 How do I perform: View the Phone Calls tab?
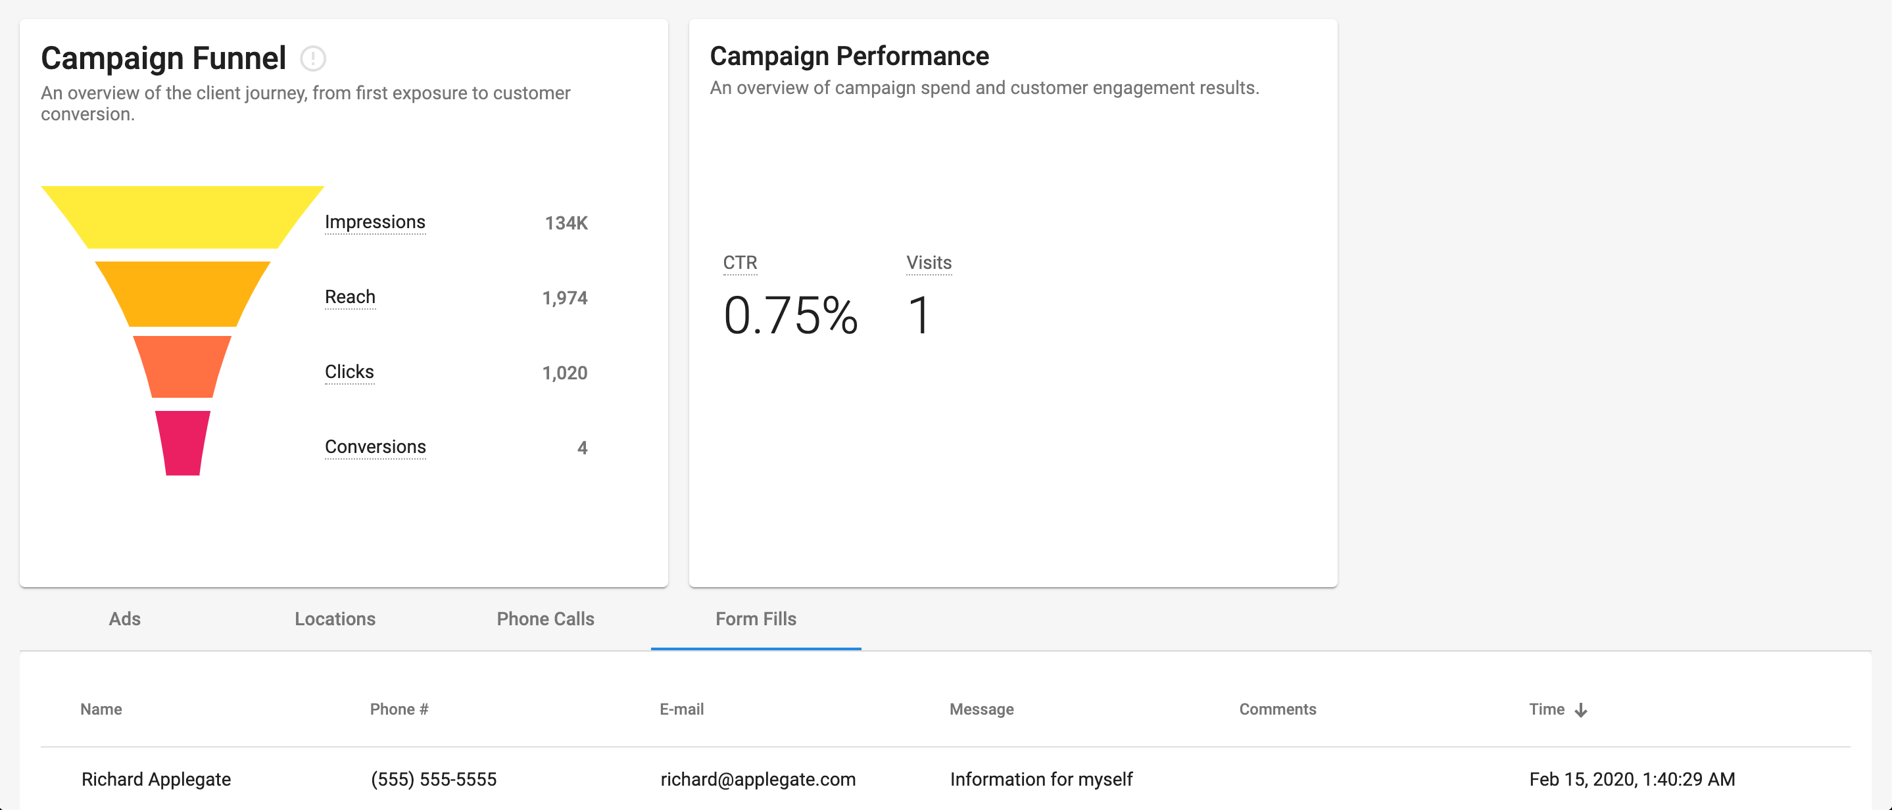point(545,619)
